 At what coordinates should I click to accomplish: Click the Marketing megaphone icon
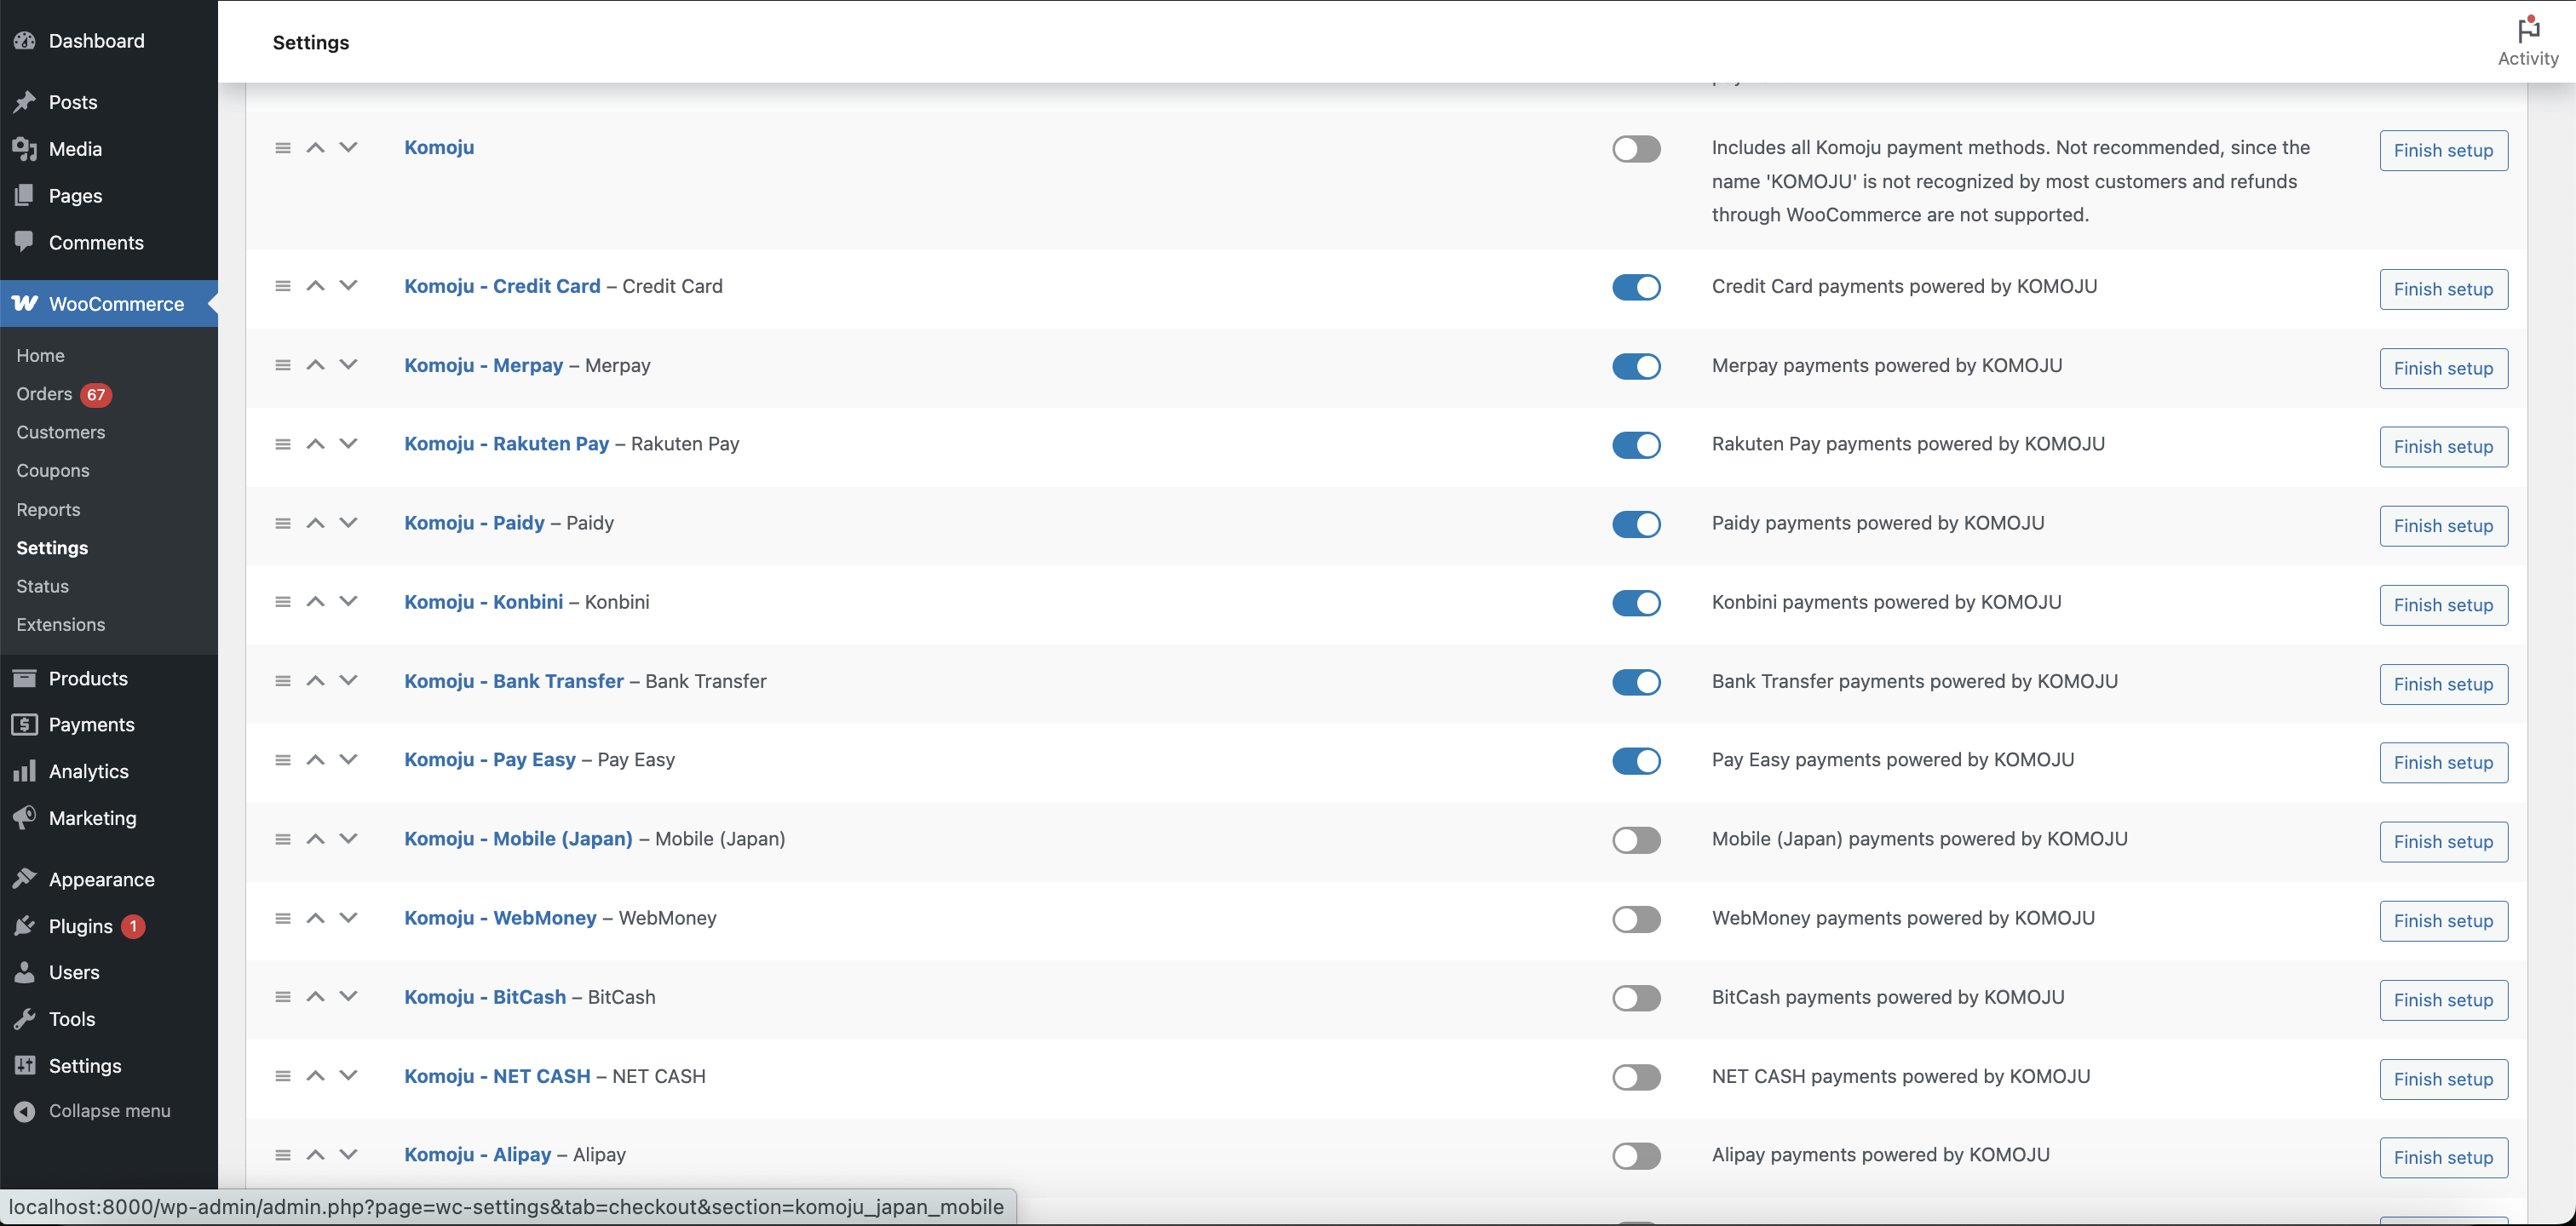pyautogui.click(x=25, y=817)
